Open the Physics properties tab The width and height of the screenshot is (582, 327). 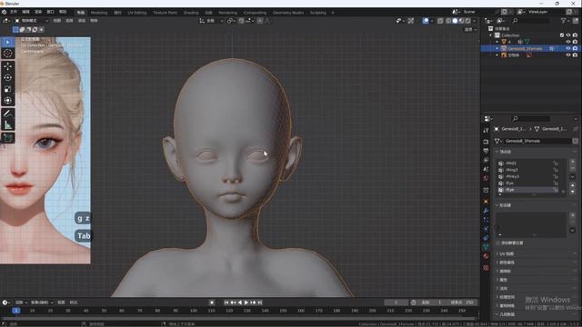tap(486, 229)
